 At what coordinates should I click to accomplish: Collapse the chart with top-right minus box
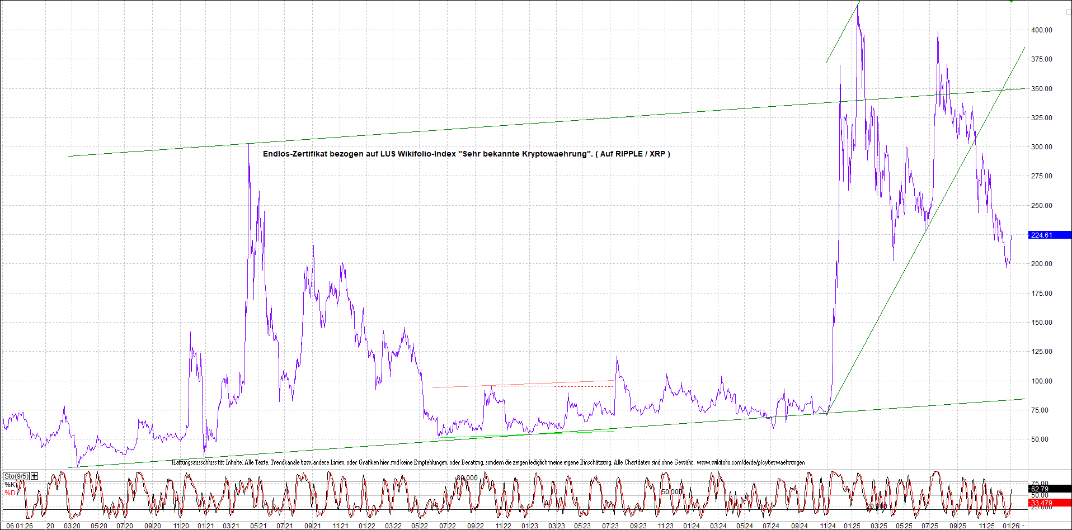click(1068, 12)
